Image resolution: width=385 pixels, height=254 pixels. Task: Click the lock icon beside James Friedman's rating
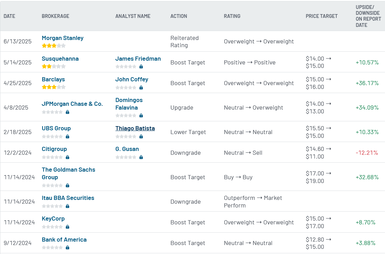tap(141, 67)
